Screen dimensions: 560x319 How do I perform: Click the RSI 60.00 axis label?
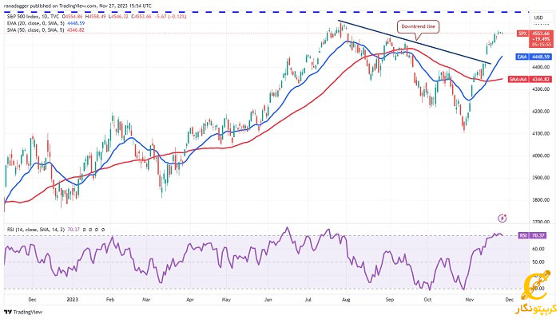click(539, 249)
